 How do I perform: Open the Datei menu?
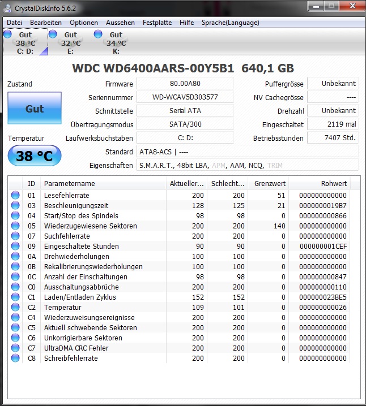point(14,23)
